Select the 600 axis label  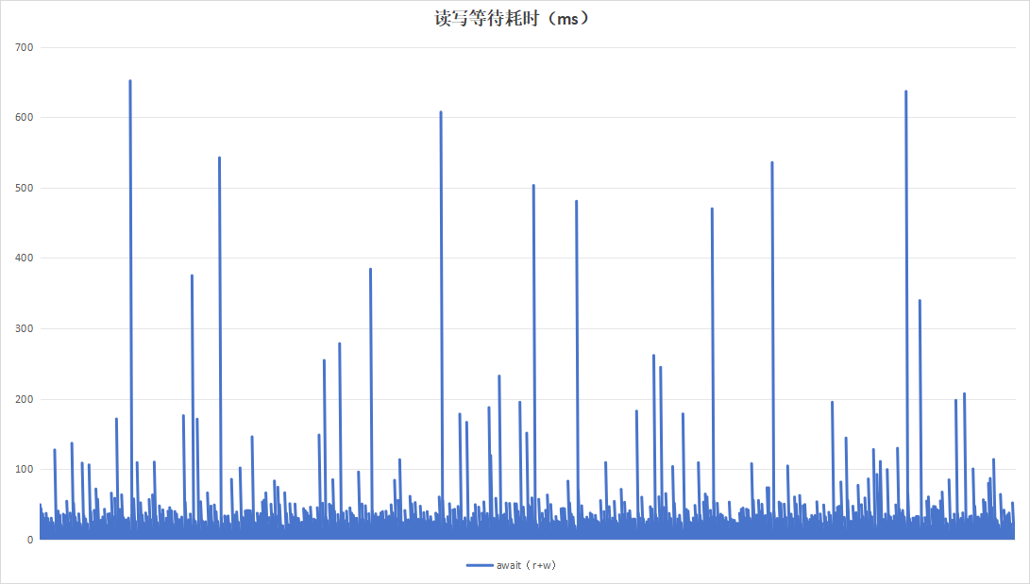pyautogui.click(x=25, y=117)
